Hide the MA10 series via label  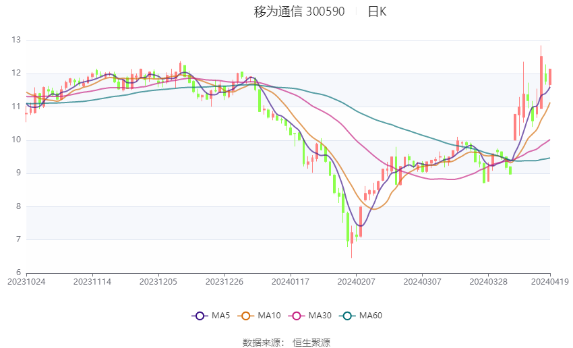tap(269, 316)
